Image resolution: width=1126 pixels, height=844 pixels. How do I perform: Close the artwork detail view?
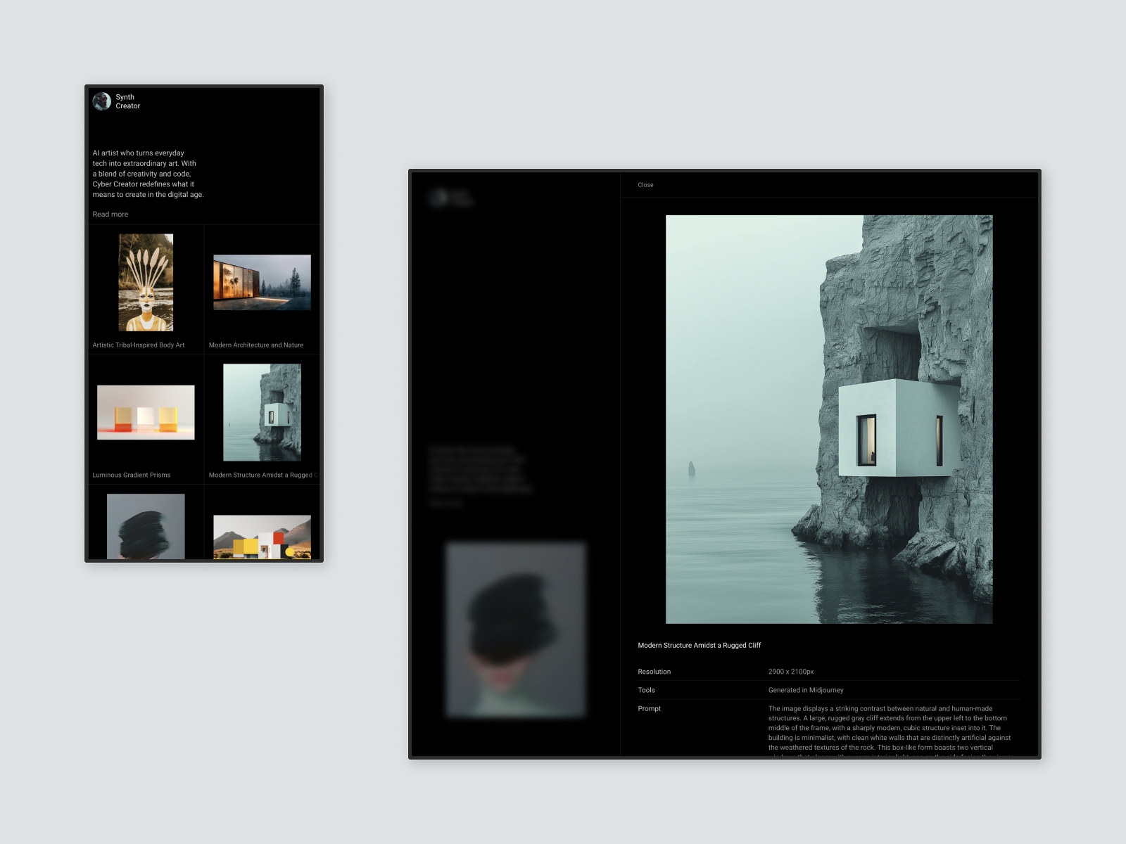pos(645,185)
